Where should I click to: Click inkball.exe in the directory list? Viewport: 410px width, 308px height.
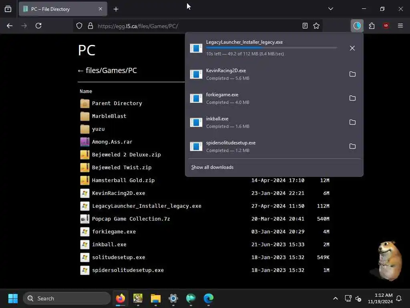coord(109,244)
